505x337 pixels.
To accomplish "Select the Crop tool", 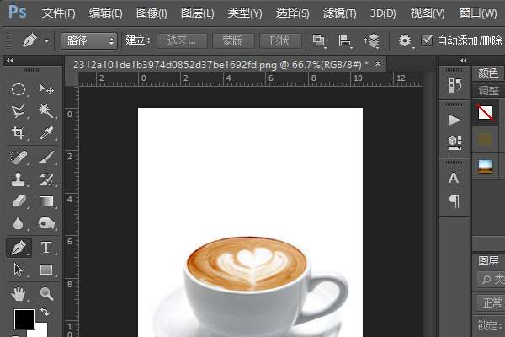I will point(18,133).
